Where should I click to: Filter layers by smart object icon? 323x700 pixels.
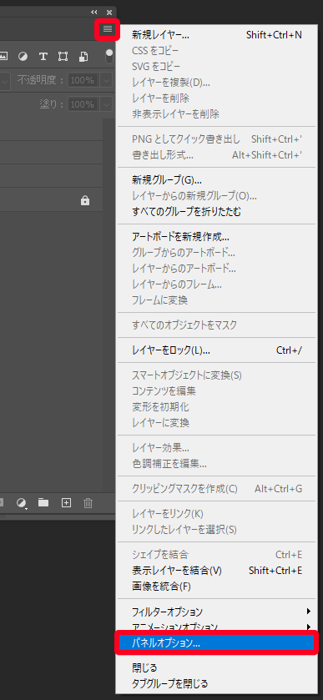point(83,56)
